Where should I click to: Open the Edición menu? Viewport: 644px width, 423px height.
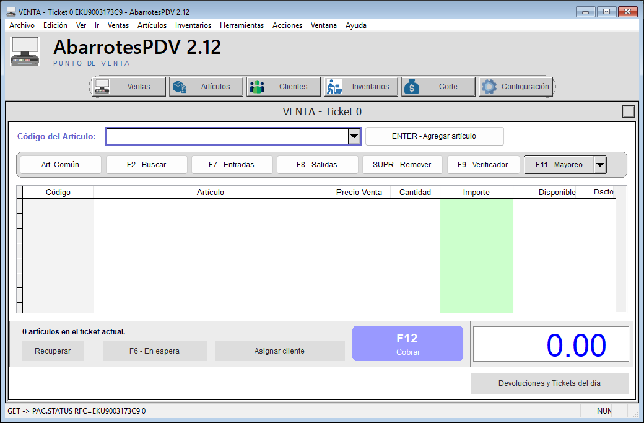coord(55,25)
